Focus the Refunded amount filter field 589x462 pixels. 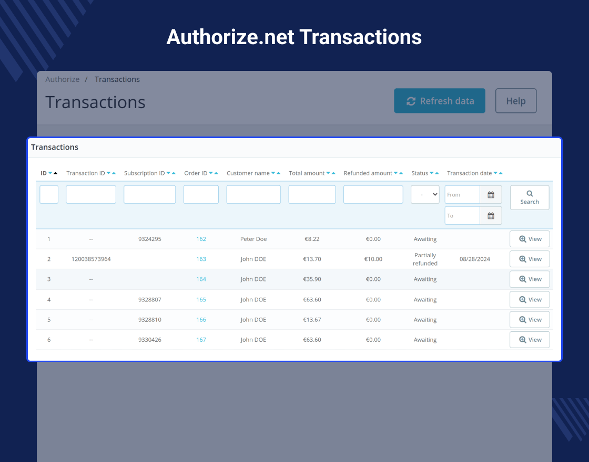(x=373, y=195)
